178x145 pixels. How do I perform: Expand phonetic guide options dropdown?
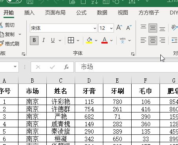click(130, 40)
